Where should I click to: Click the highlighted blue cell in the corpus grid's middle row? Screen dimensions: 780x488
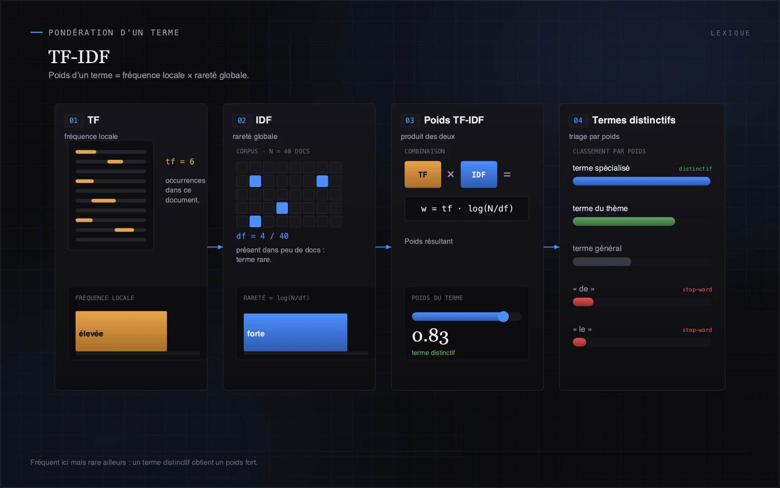(x=282, y=208)
